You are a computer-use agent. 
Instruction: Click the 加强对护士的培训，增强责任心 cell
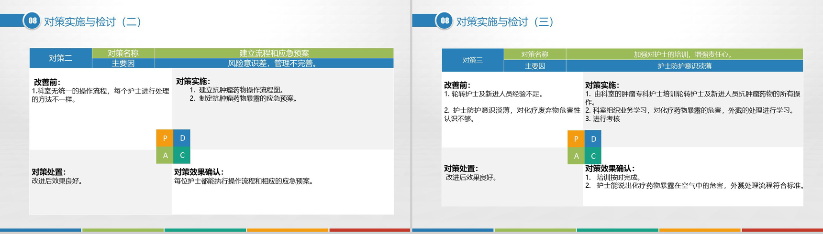point(684,54)
